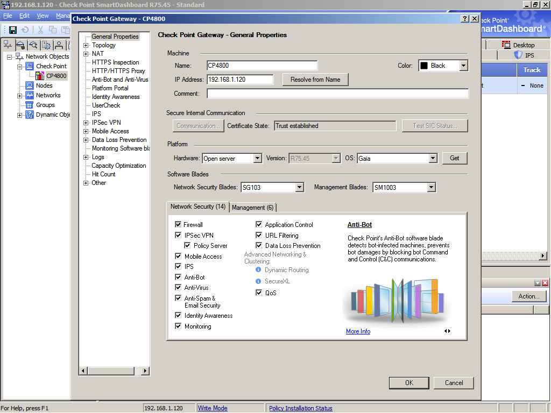Click the Save floppy disk toolbar icon
551x413 pixels.
13,30
